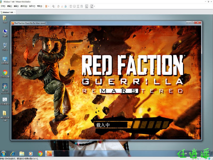
Task: Maximize the Red Faction Guerrilla game window
Action: pyautogui.click(x=192, y=23)
